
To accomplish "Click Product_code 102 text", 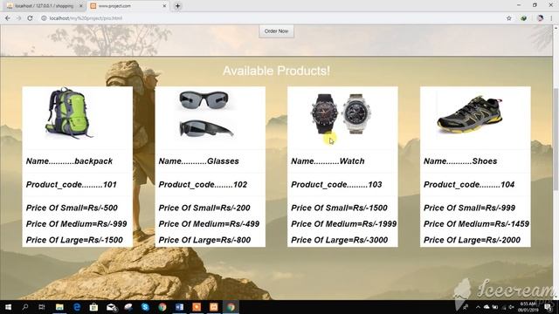I will tap(203, 185).
